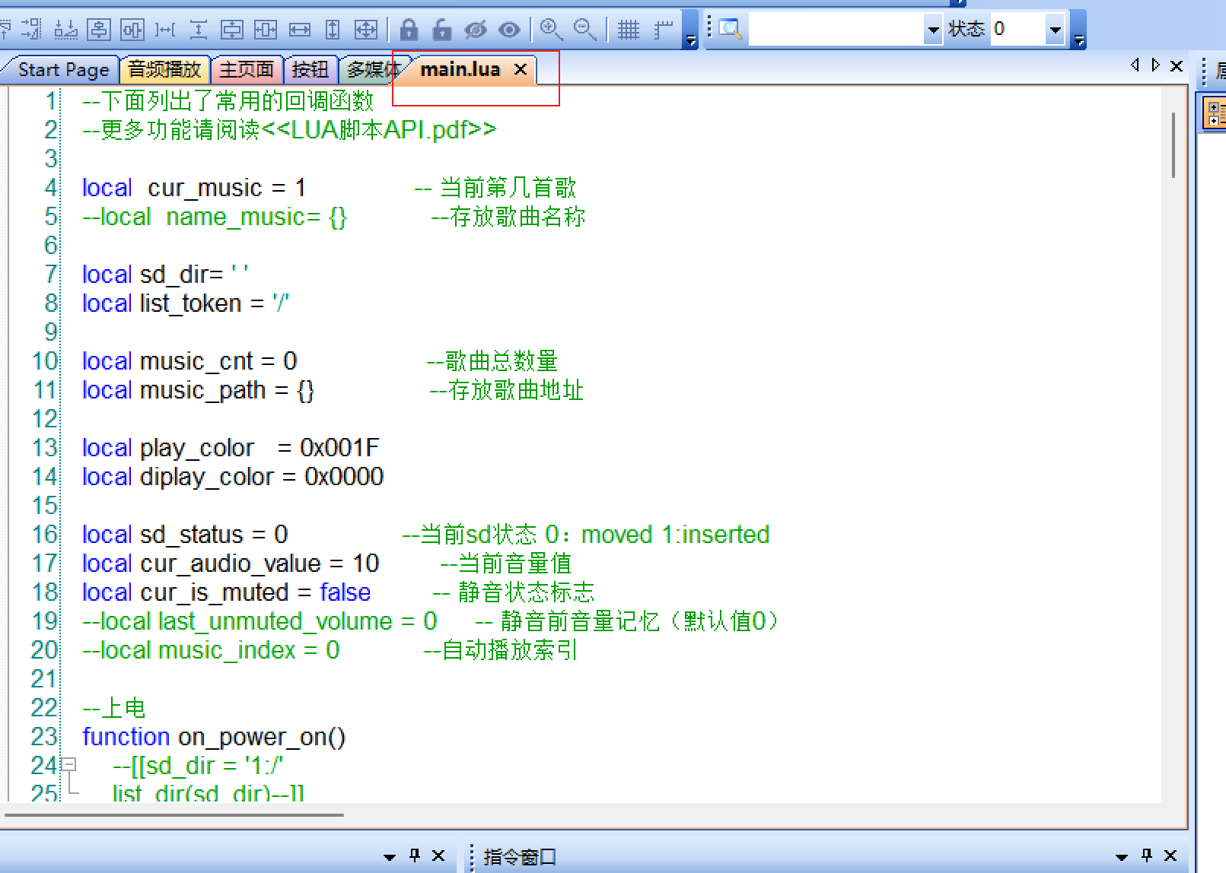Image resolution: width=1226 pixels, height=873 pixels.
Task: Click the search magnifier icon
Action: (728, 27)
